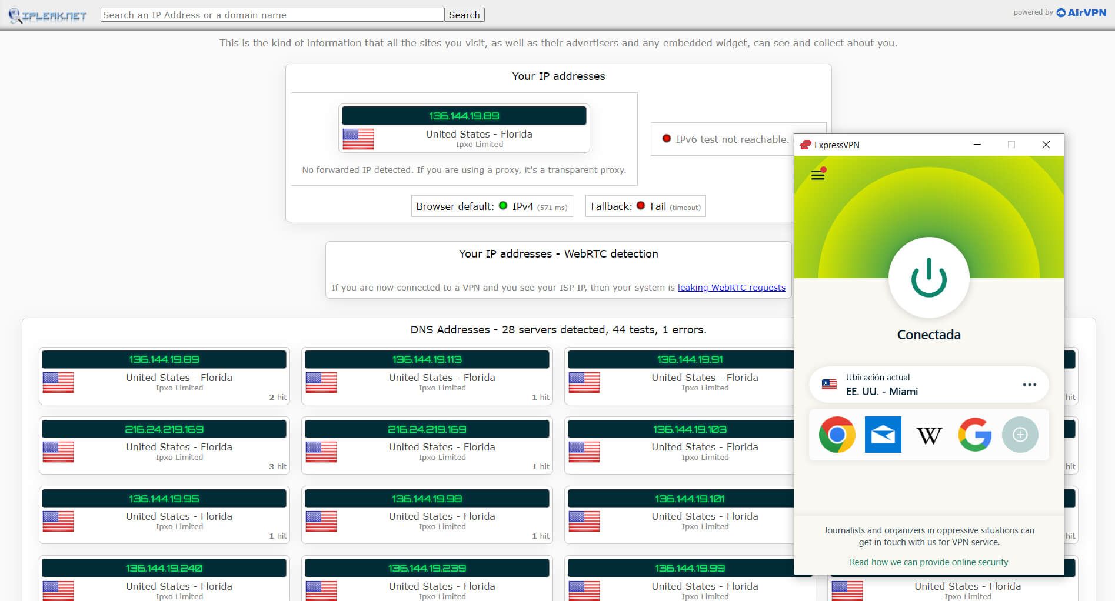The width and height of the screenshot is (1115, 601).
Task: Open the Google shortcut in ExpressVPN
Action: pyautogui.click(x=975, y=435)
